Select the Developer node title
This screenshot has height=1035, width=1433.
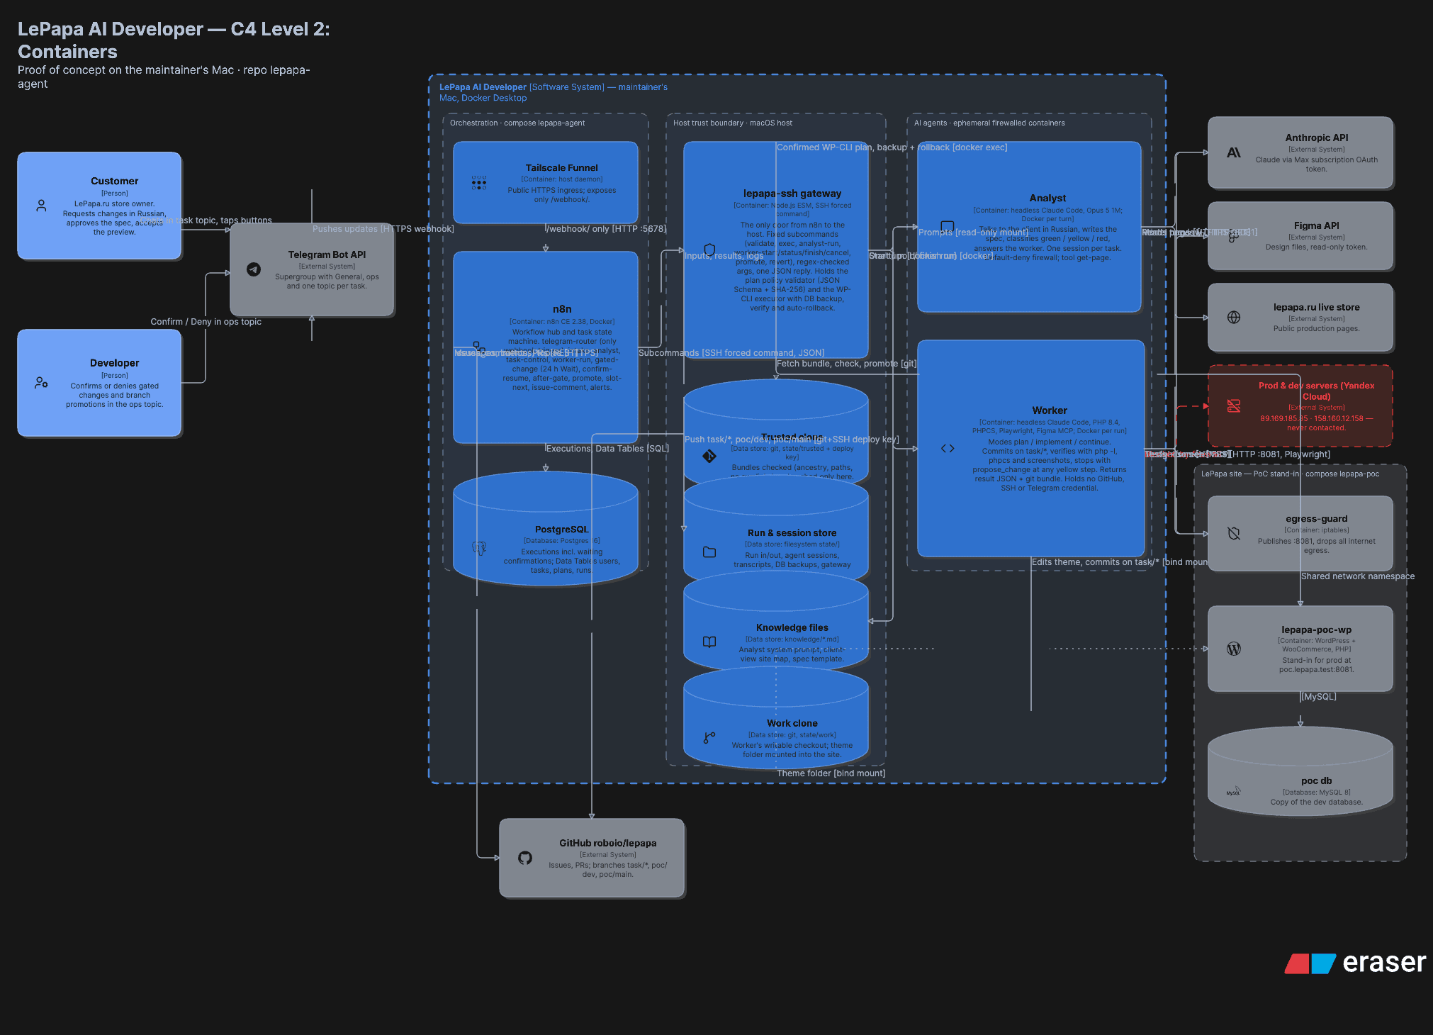[x=114, y=363]
